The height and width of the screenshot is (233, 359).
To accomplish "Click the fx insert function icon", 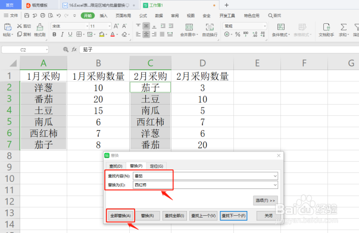I will coord(74,49).
